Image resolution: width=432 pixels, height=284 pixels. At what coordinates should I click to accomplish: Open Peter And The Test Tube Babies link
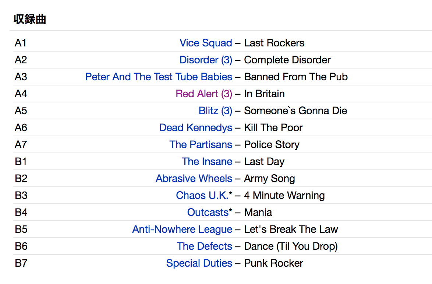[159, 77]
